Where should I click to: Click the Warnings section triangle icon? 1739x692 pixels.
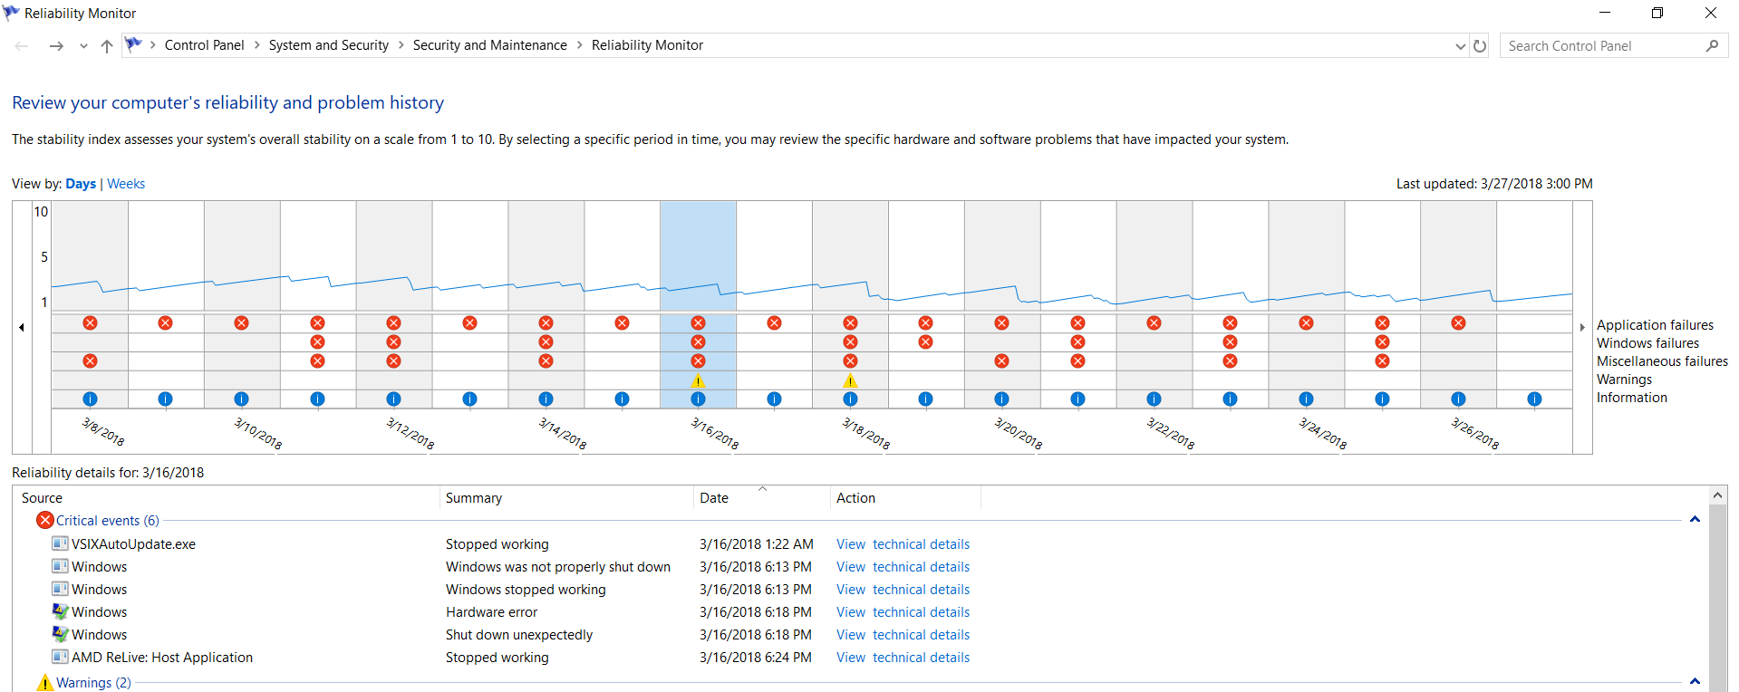pos(45,682)
